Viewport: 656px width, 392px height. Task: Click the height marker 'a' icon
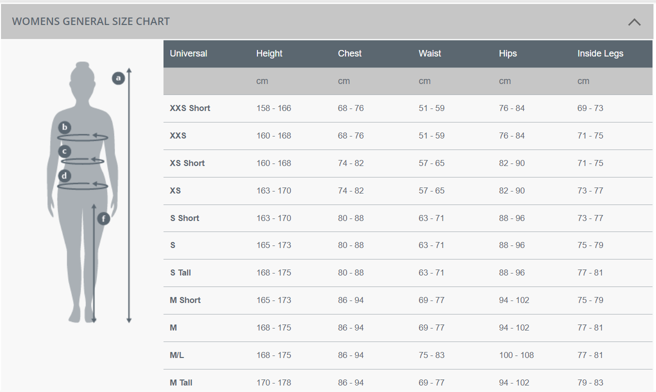click(118, 78)
